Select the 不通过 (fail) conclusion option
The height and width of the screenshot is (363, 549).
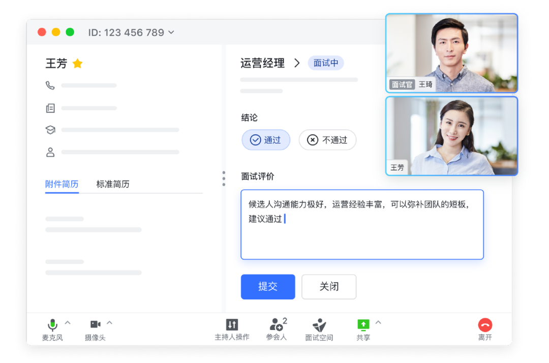click(327, 140)
